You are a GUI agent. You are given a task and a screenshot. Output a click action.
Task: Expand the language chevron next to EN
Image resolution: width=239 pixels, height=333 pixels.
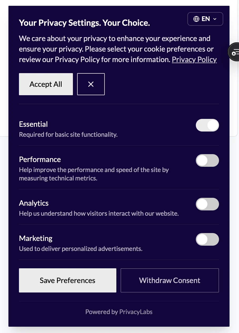pyautogui.click(x=215, y=19)
